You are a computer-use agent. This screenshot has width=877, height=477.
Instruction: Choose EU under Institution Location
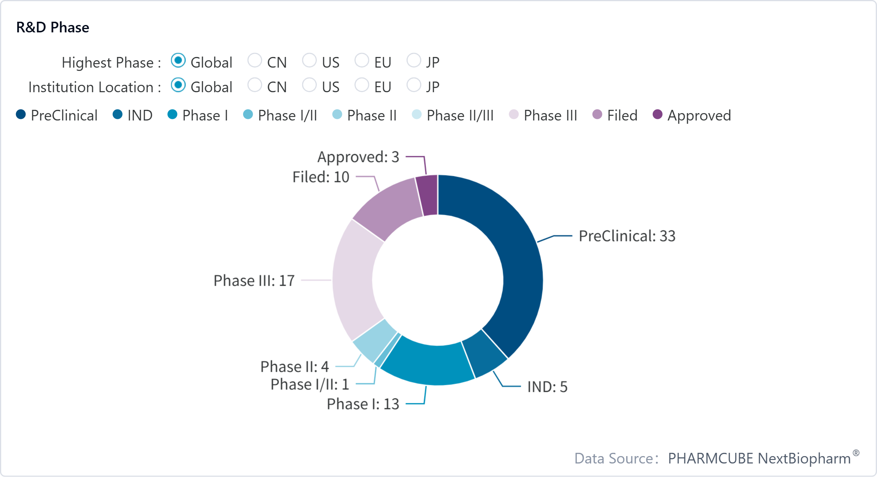point(362,85)
